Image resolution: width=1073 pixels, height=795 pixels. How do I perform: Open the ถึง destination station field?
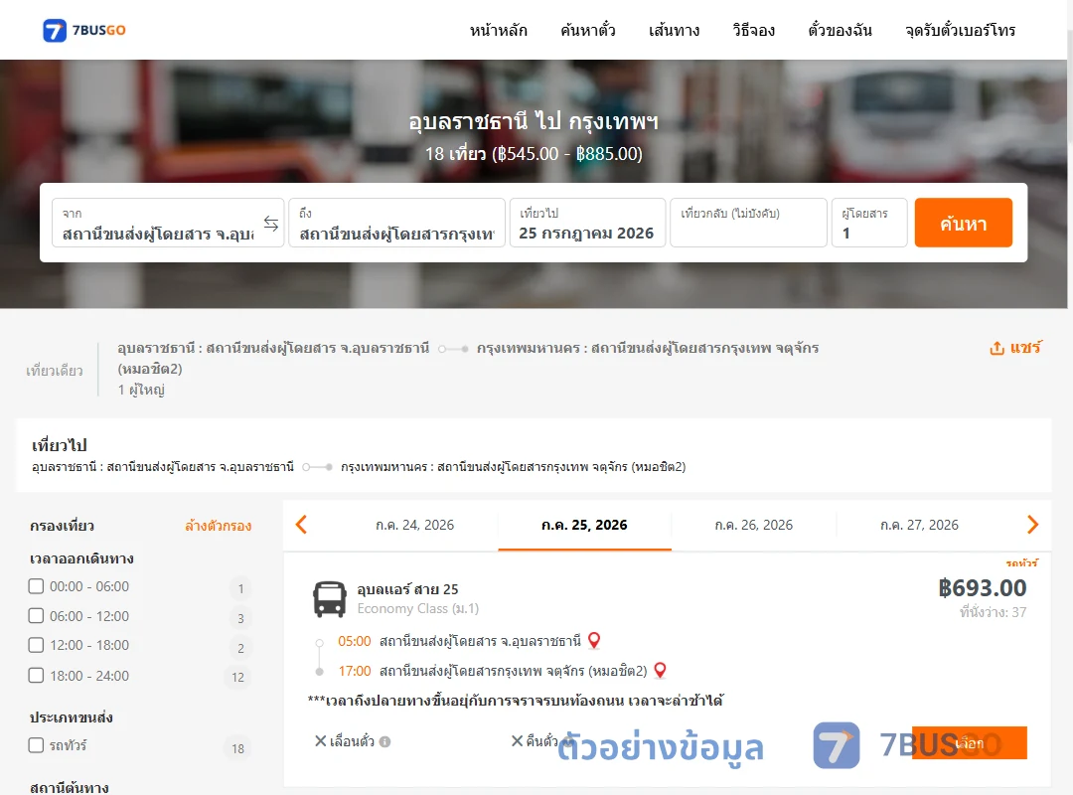(x=396, y=223)
